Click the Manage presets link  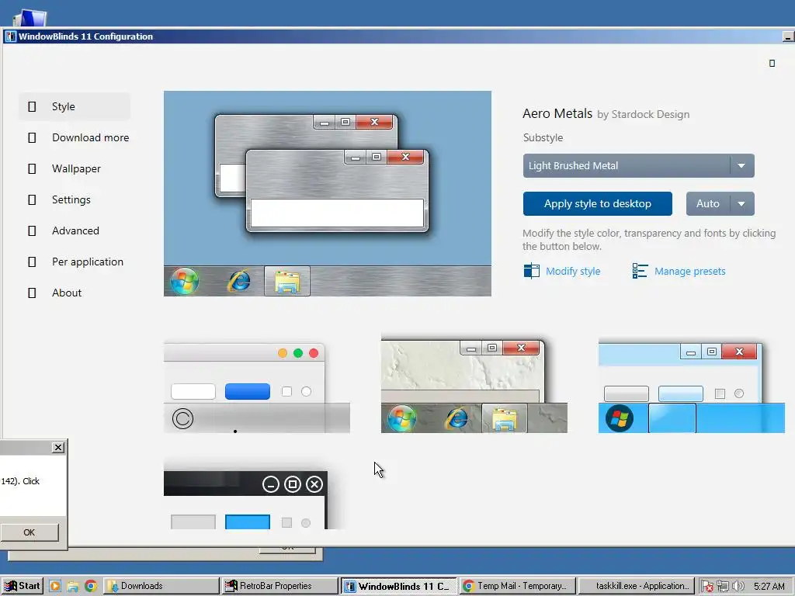[689, 271]
